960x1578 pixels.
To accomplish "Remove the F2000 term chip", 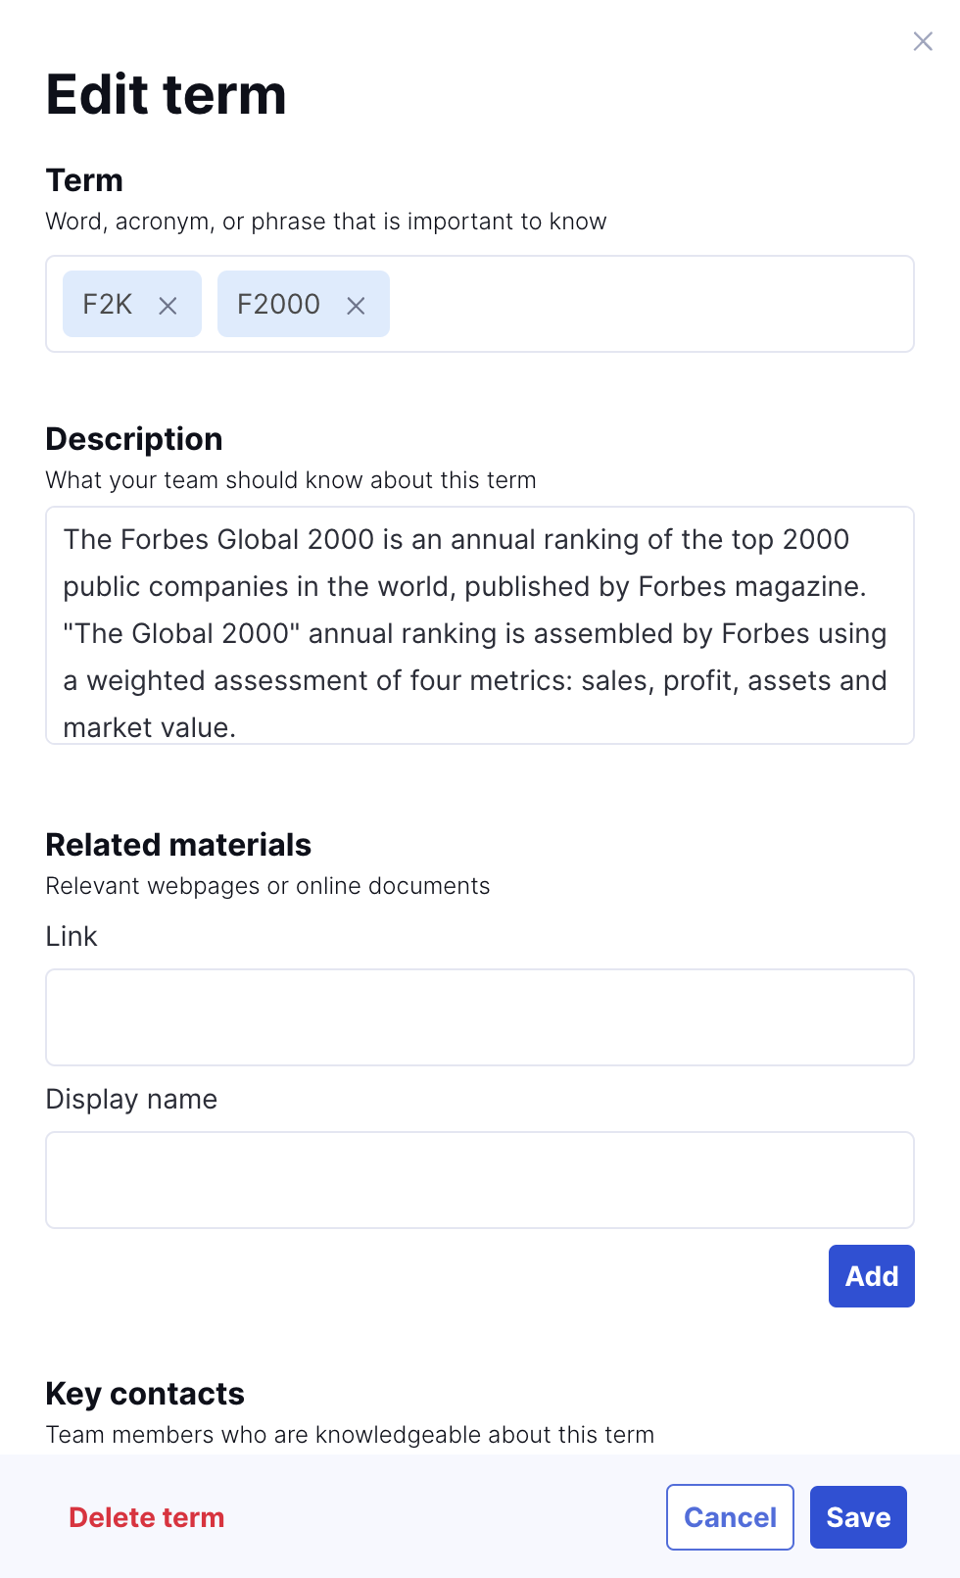I will 356,306.
